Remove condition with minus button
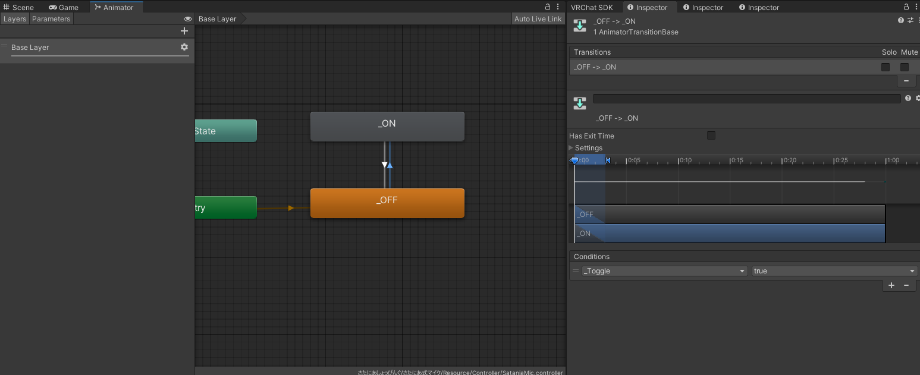Image resolution: width=920 pixels, height=375 pixels. (906, 285)
